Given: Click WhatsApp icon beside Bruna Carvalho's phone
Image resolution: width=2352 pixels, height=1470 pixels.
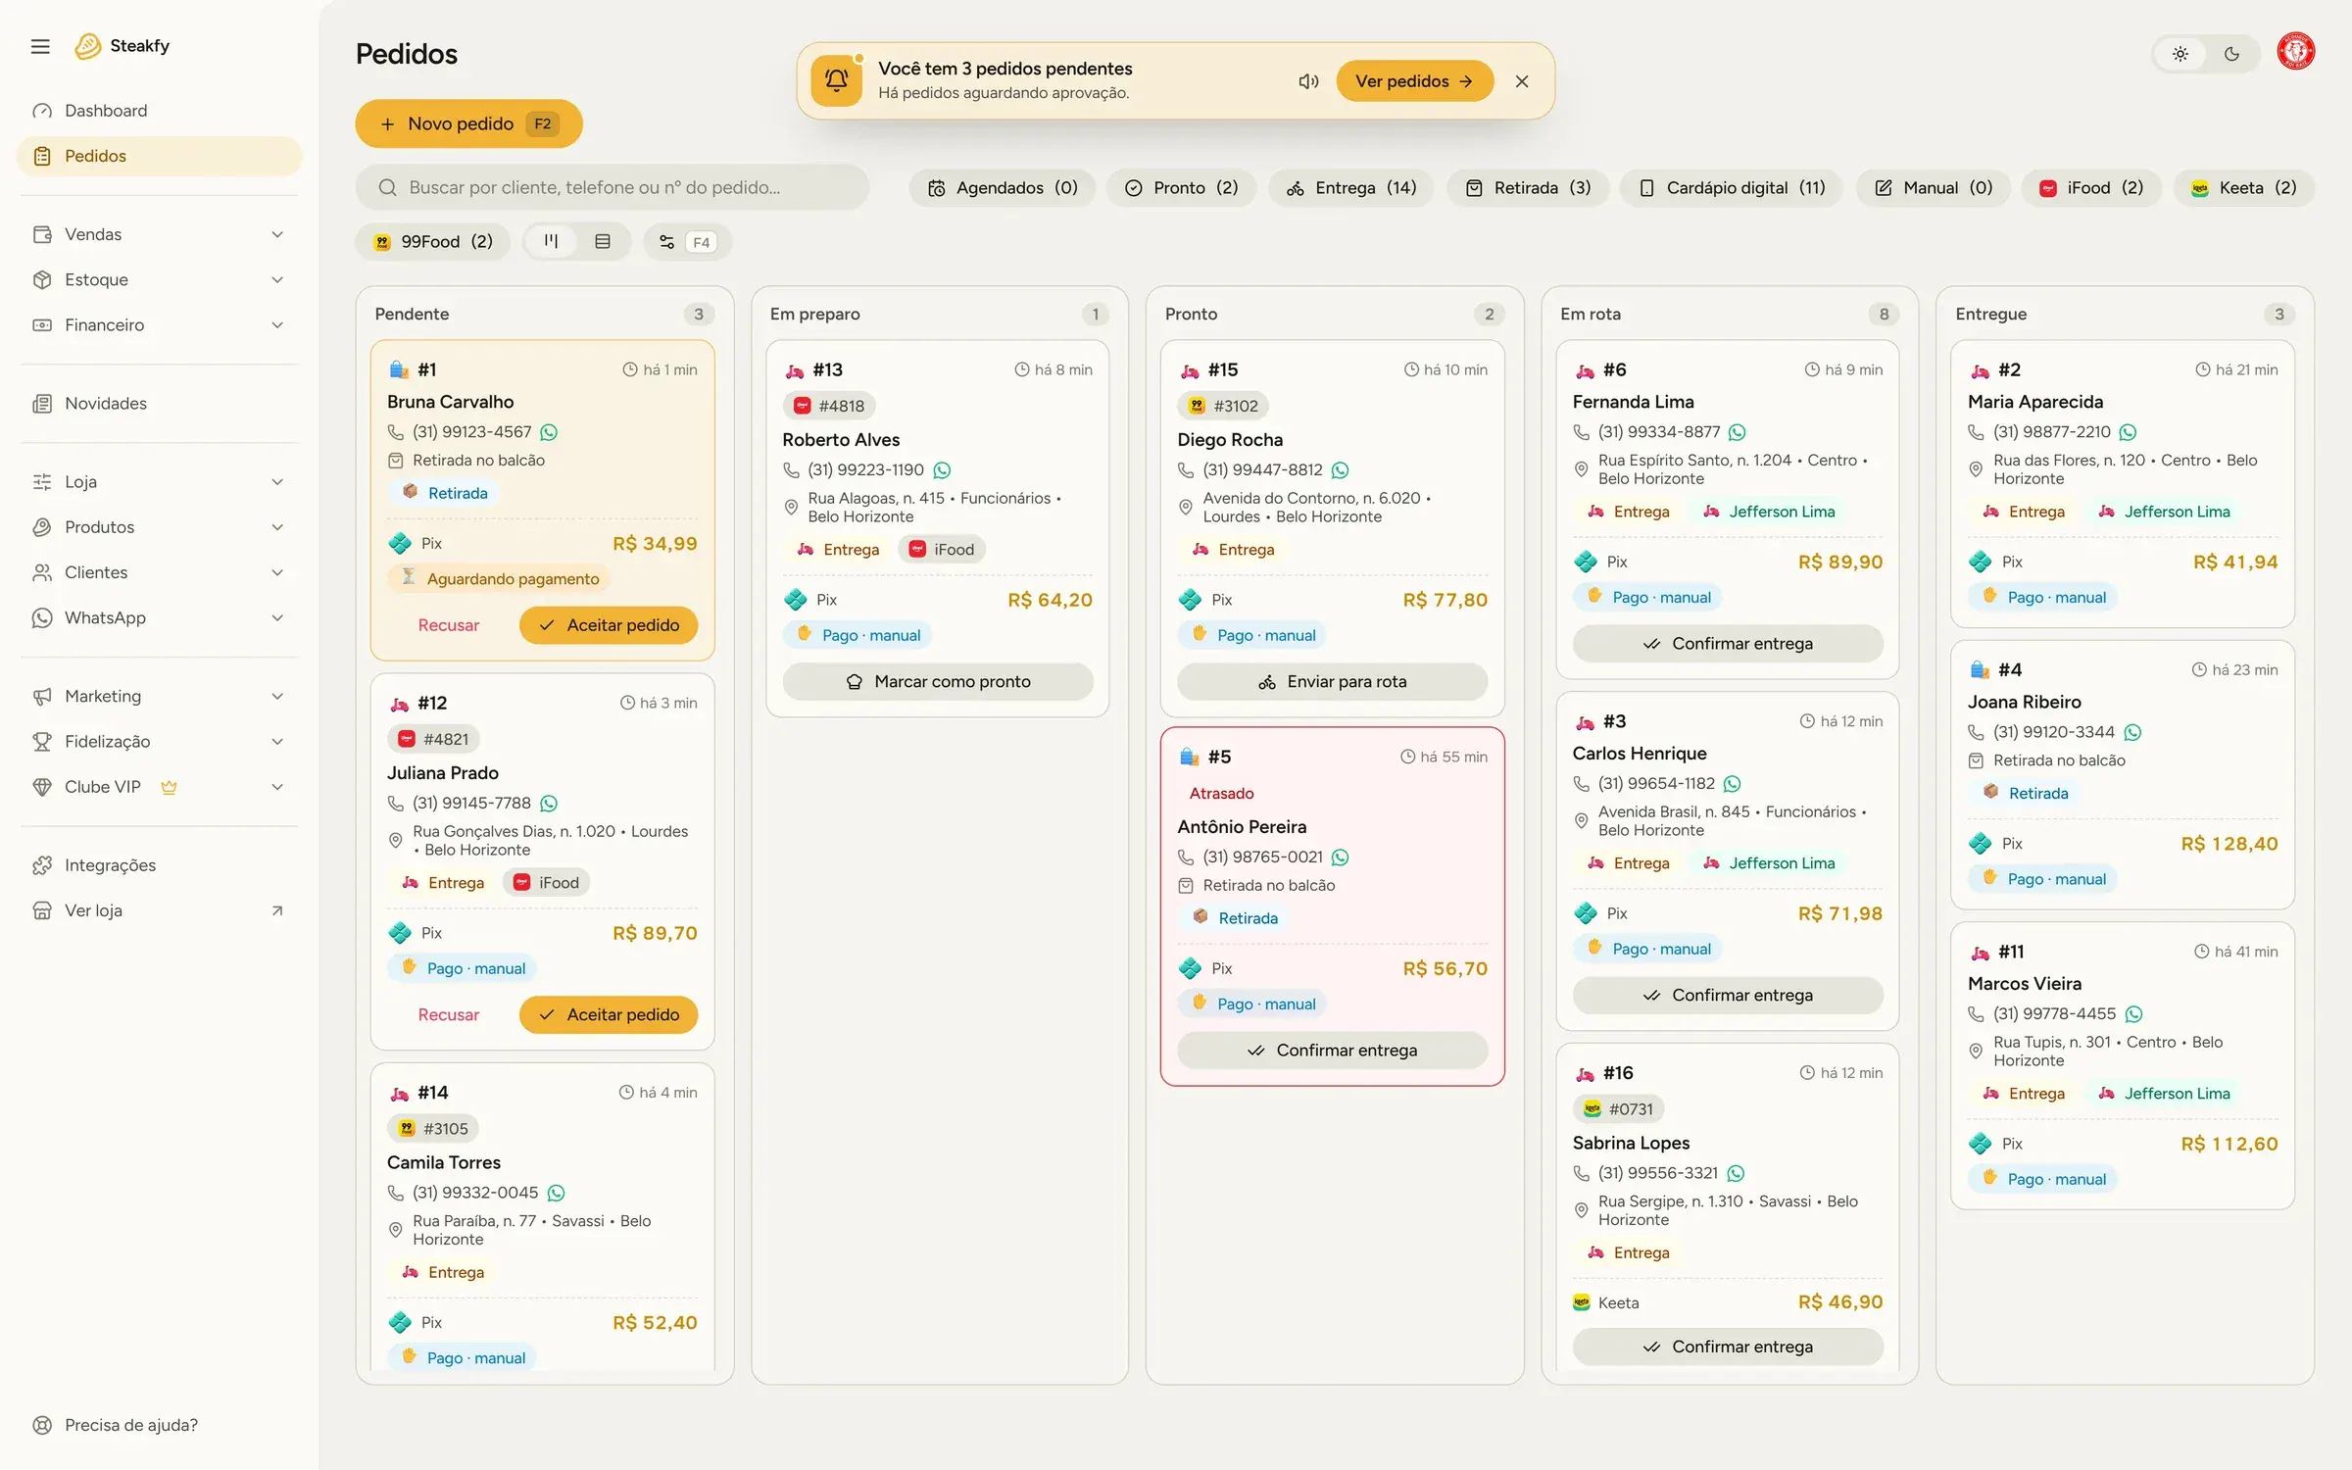Looking at the screenshot, I should (x=549, y=432).
